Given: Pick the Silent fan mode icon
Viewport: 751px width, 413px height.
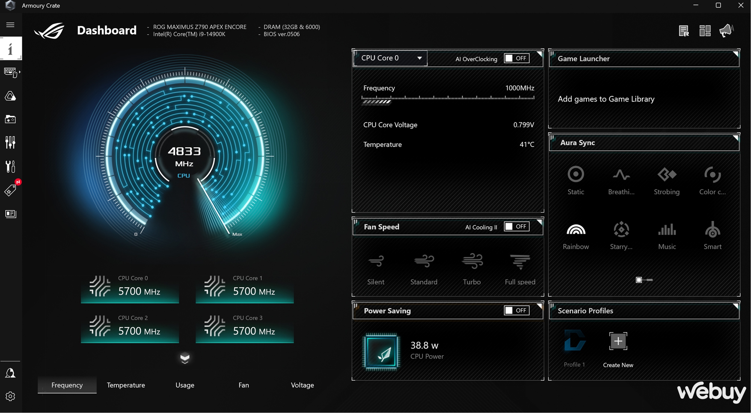Looking at the screenshot, I should tap(376, 261).
